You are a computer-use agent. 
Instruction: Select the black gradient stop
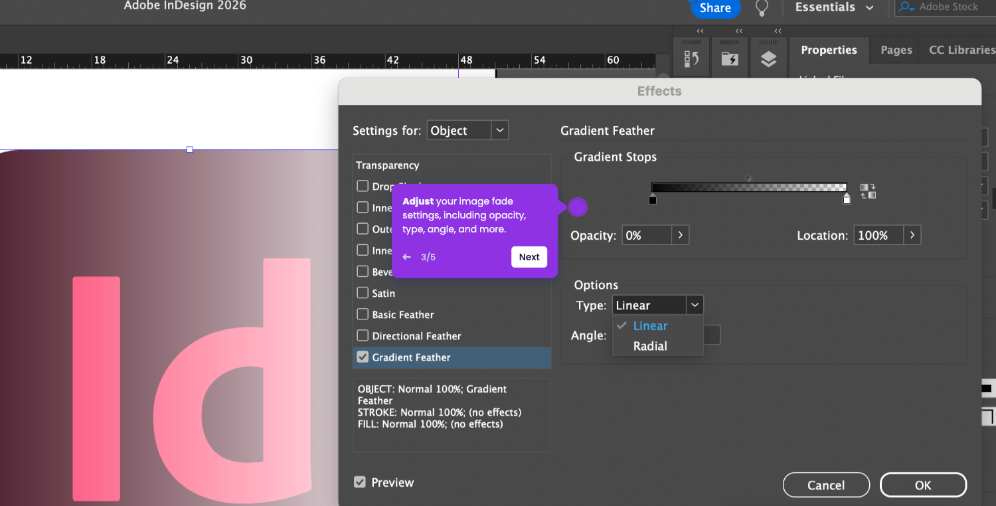click(653, 199)
